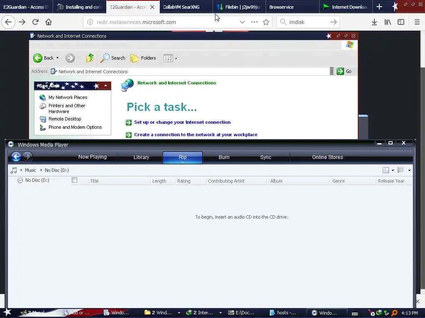Go back in the Firefox browser

pyautogui.click(x=8, y=22)
